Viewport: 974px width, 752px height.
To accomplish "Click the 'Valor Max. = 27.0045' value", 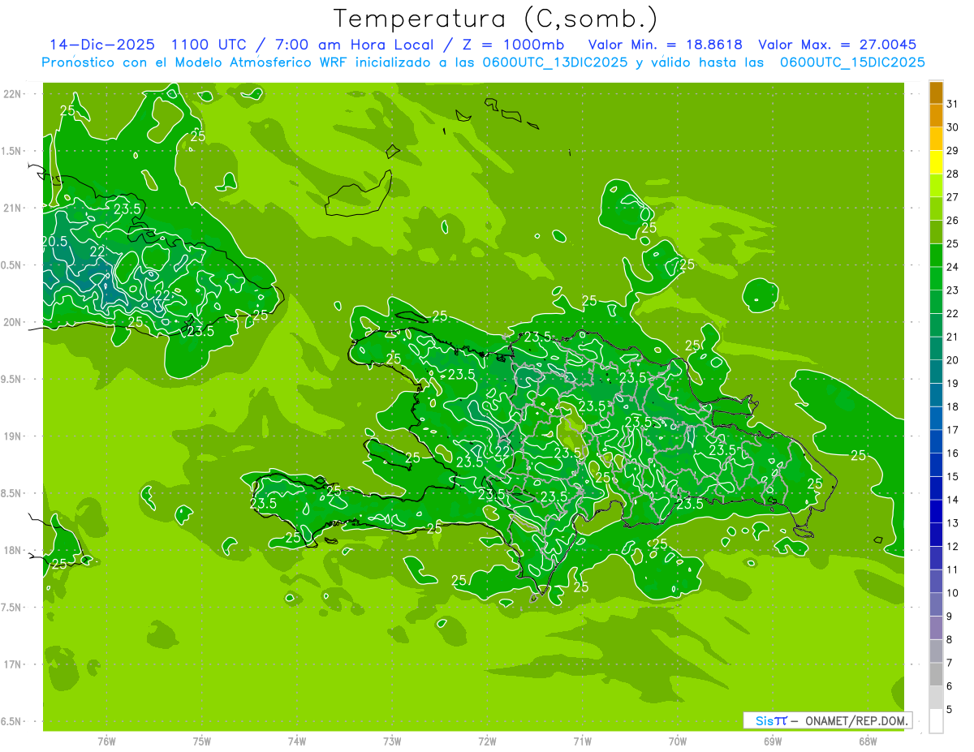I will 837,45.
